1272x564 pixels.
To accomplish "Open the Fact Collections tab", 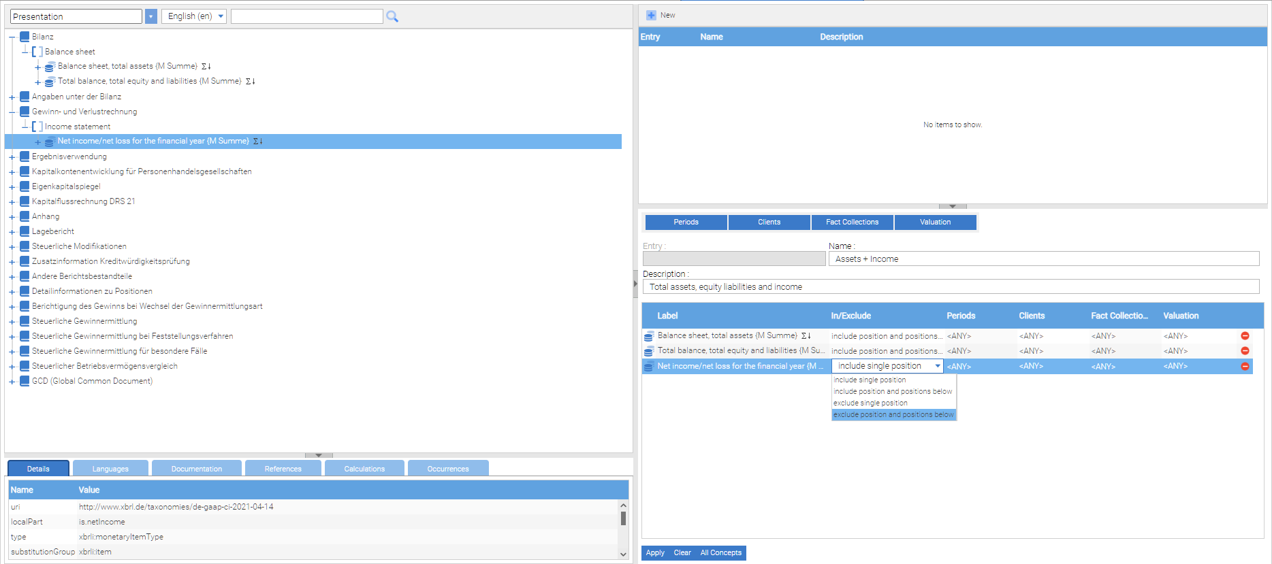I will click(852, 222).
